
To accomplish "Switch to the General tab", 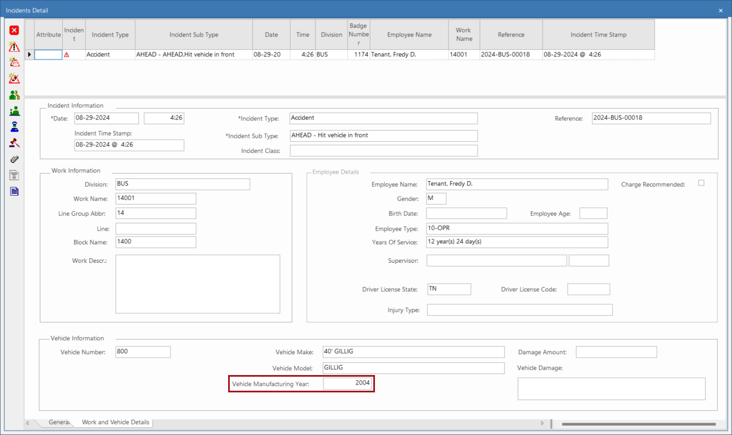I will click(58, 422).
